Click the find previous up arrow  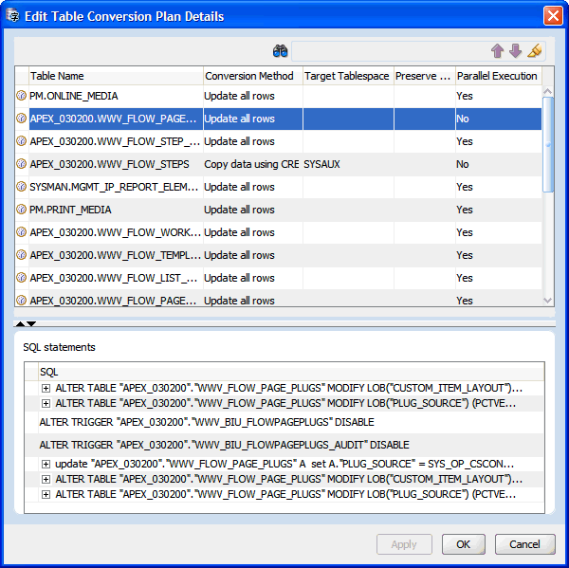(498, 51)
